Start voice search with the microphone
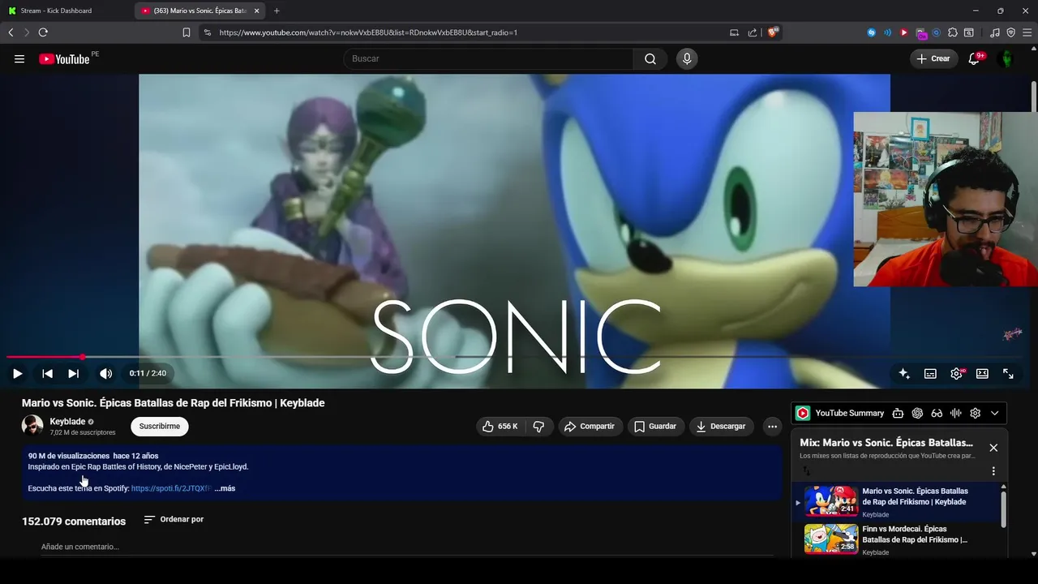The width and height of the screenshot is (1038, 584). (x=687, y=58)
